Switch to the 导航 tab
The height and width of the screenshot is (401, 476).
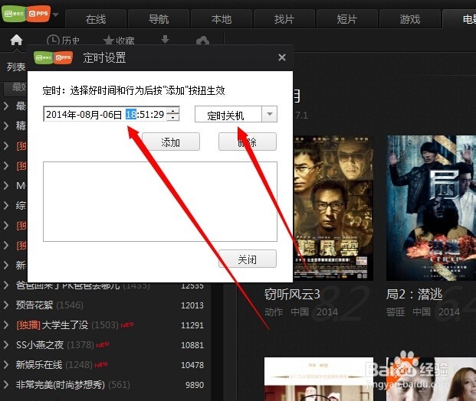[159, 19]
